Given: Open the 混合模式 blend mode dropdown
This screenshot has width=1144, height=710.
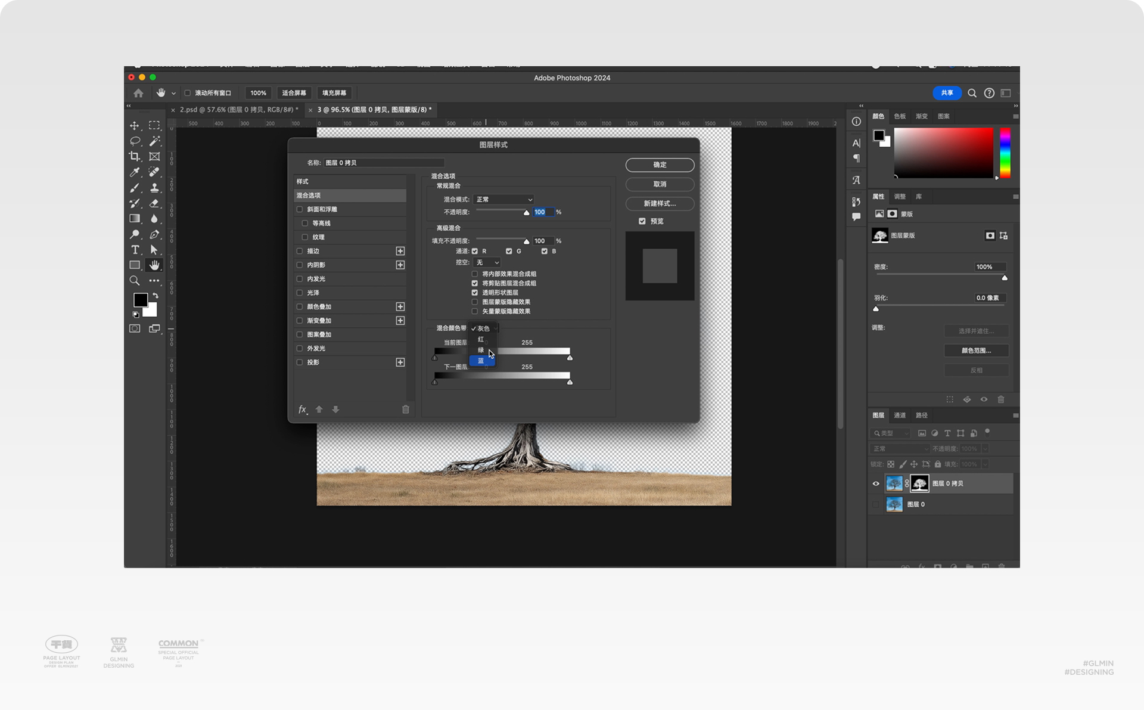Looking at the screenshot, I should tap(503, 200).
